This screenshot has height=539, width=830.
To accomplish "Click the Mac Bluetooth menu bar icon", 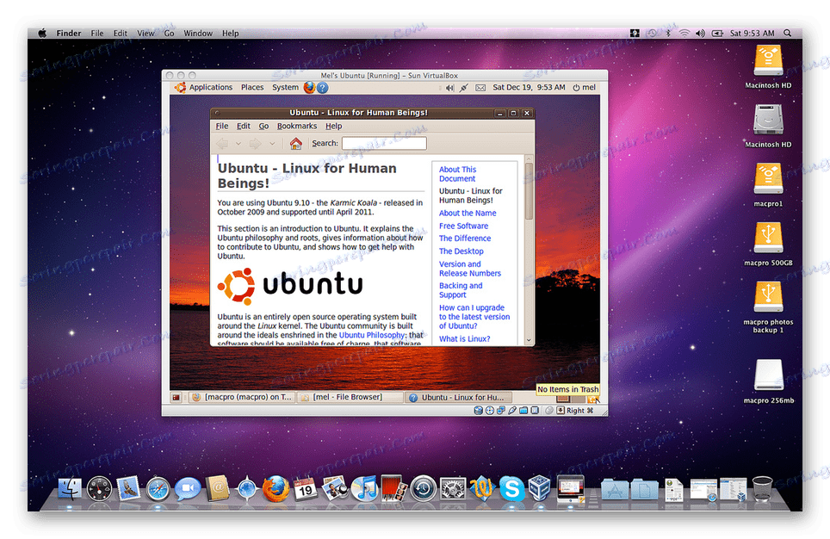I will click(668, 34).
